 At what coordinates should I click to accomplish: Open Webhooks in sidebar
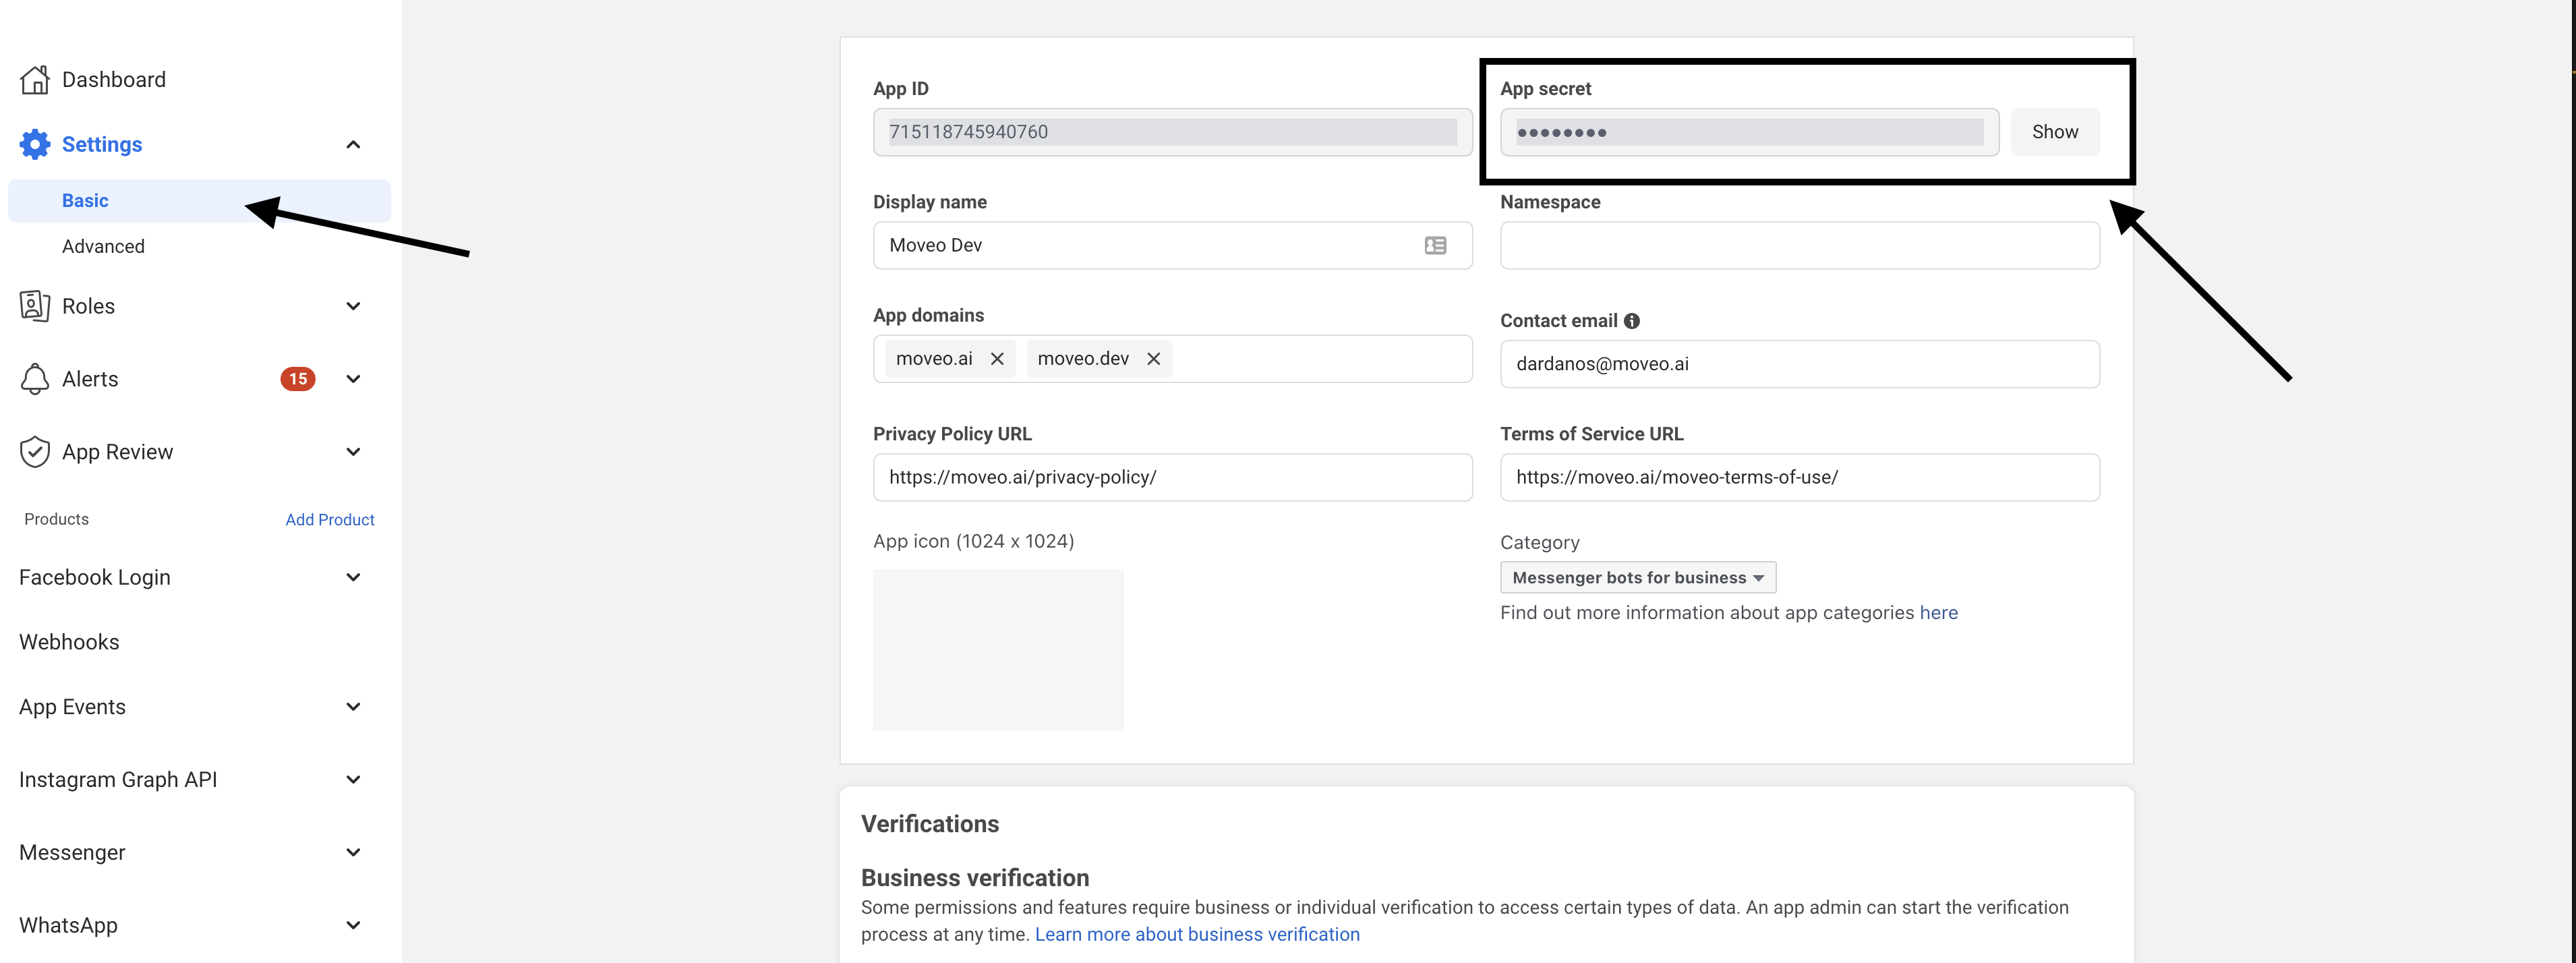pos(69,642)
